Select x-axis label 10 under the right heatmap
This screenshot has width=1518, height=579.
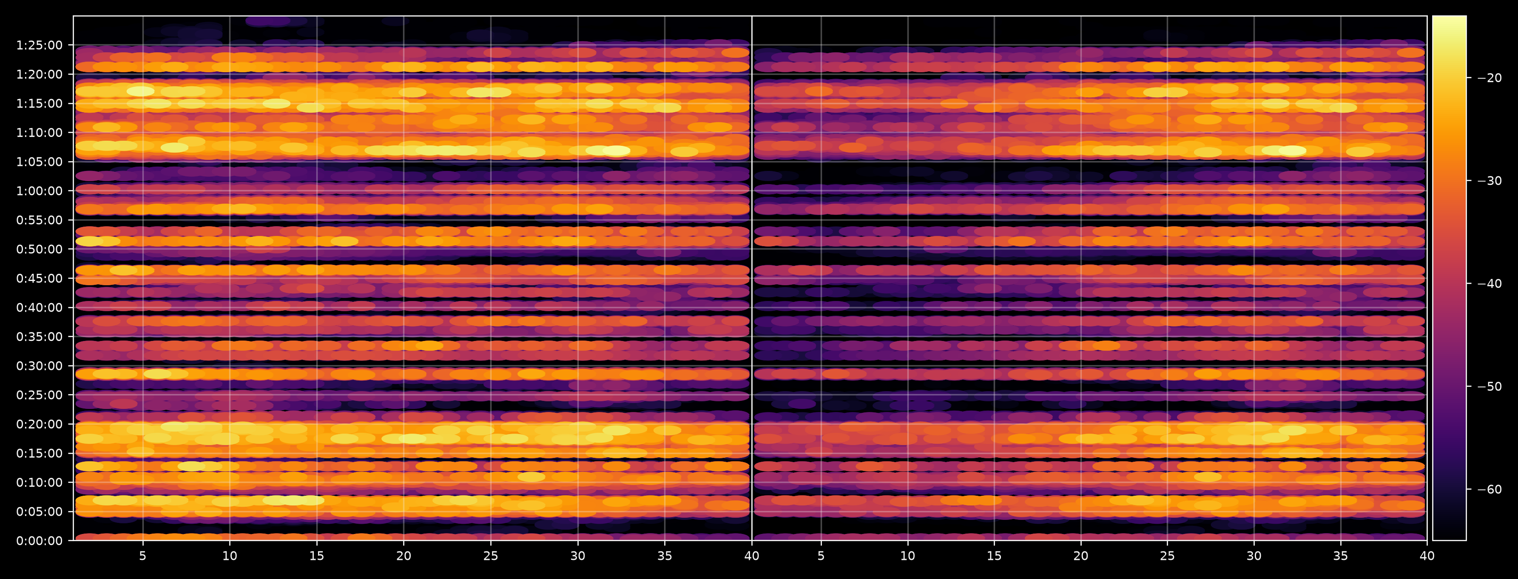pyautogui.click(x=907, y=556)
